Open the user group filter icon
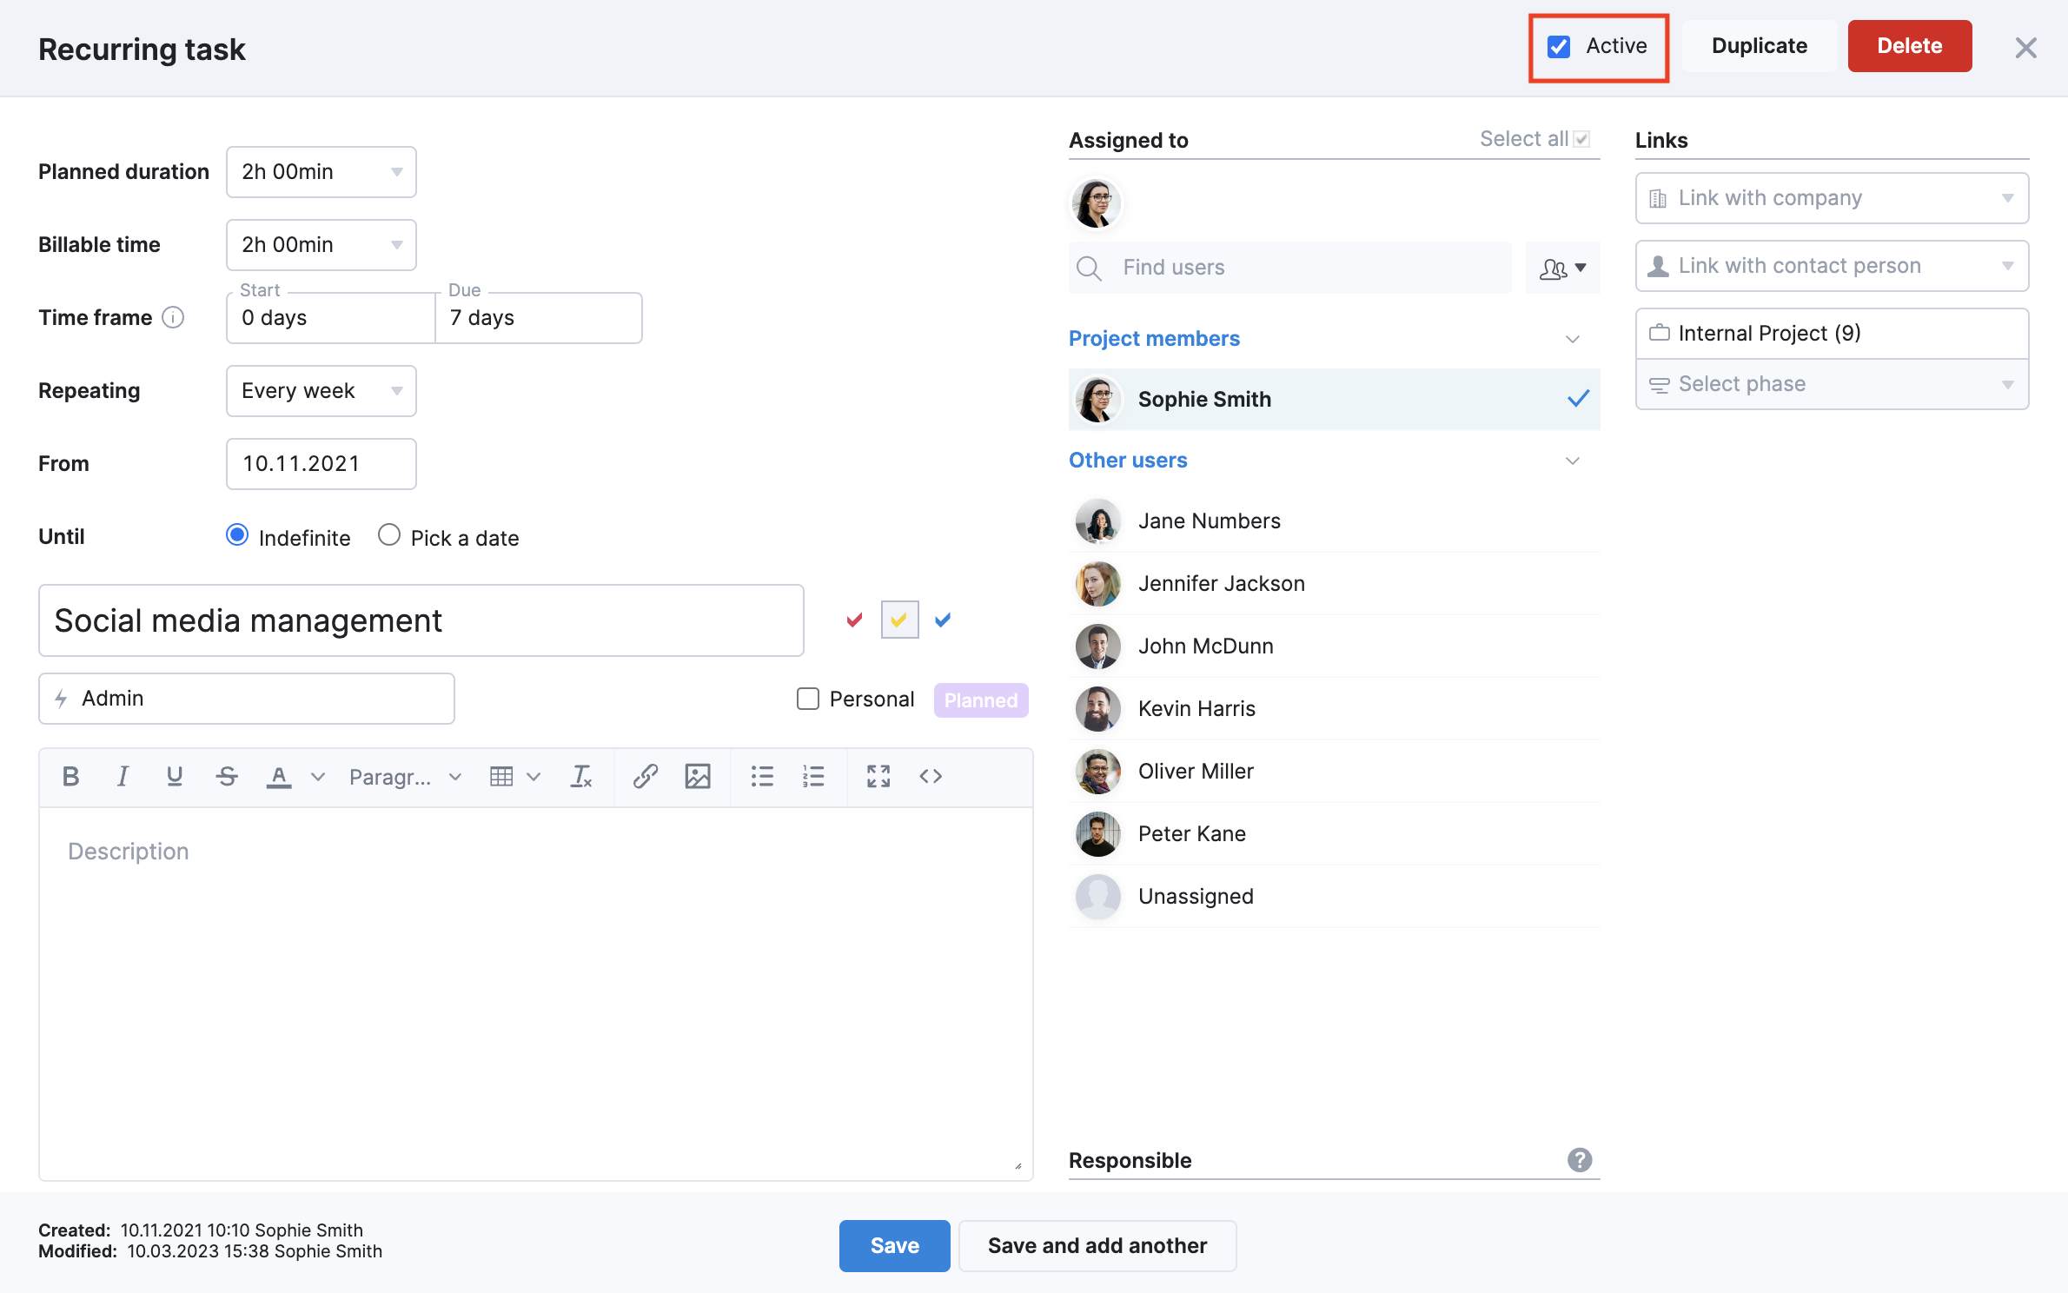The image size is (2068, 1293). click(1562, 269)
